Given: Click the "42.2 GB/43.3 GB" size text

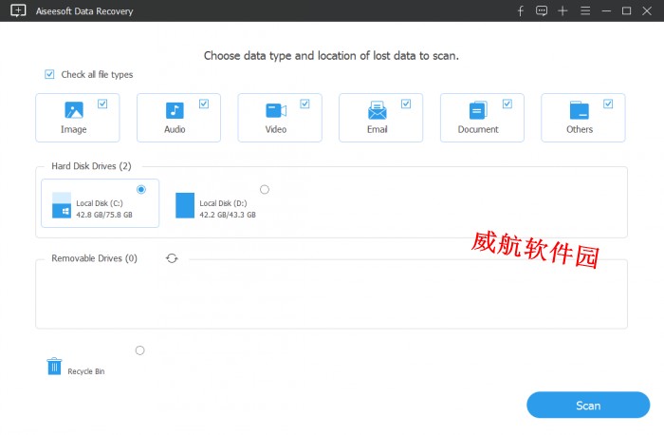Looking at the screenshot, I should point(228,215).
